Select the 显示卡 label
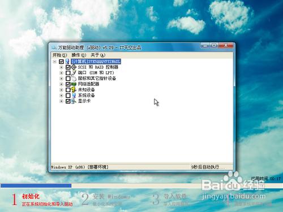Screen dimensions: 283x212 tap(84, 101)
